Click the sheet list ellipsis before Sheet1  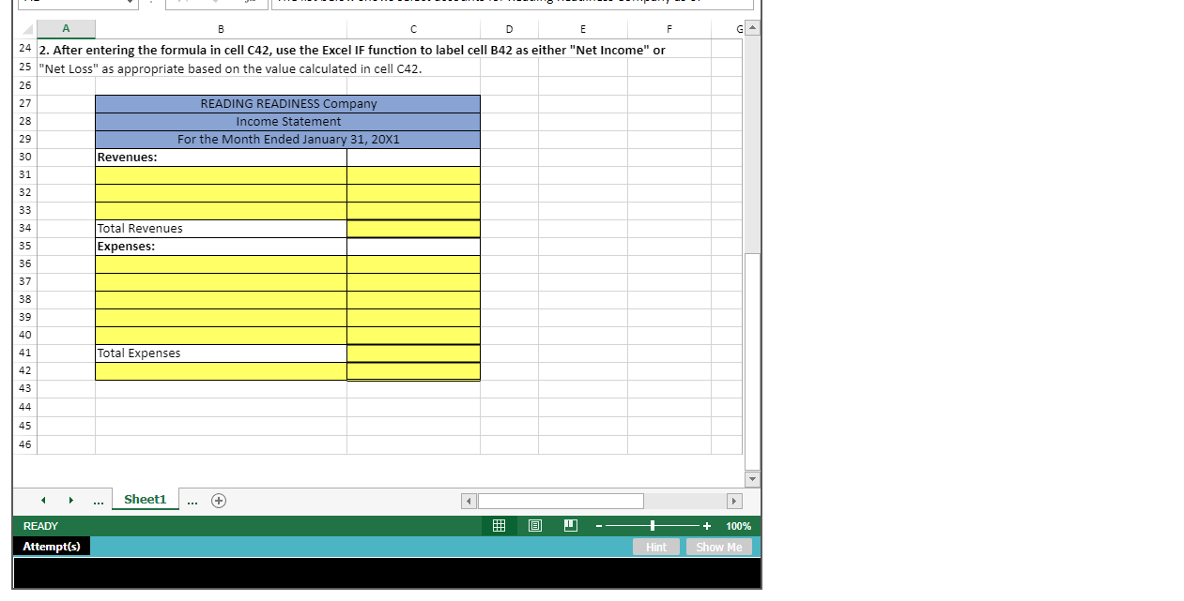(98, 501)
